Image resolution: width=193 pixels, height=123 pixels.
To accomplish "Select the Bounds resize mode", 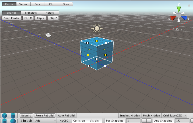I will 12,13.
